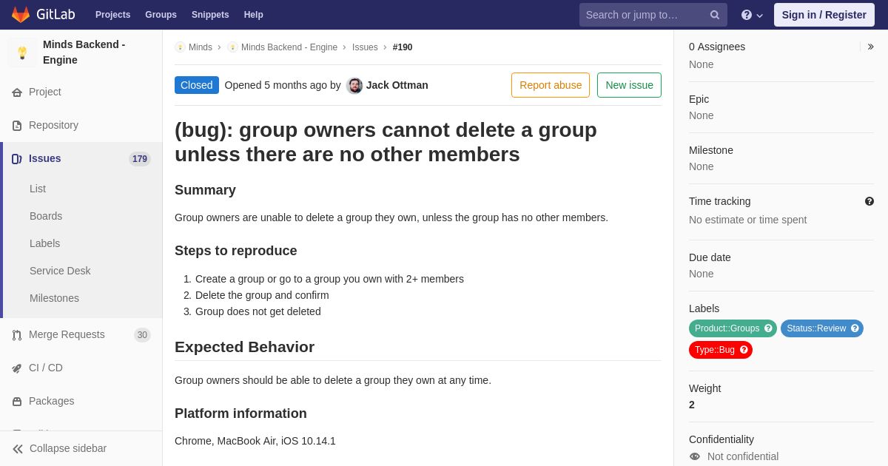Click Sign in / Register
888x466 pixels.
pyautogui.click(x=824, y=15)
